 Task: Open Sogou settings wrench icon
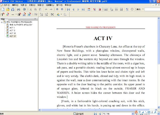tap(155, 112)
